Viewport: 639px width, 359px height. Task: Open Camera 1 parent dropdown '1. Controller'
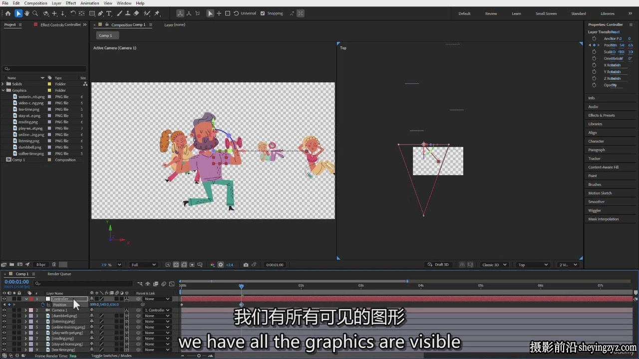pyautogui.click(x=157, y=310)
